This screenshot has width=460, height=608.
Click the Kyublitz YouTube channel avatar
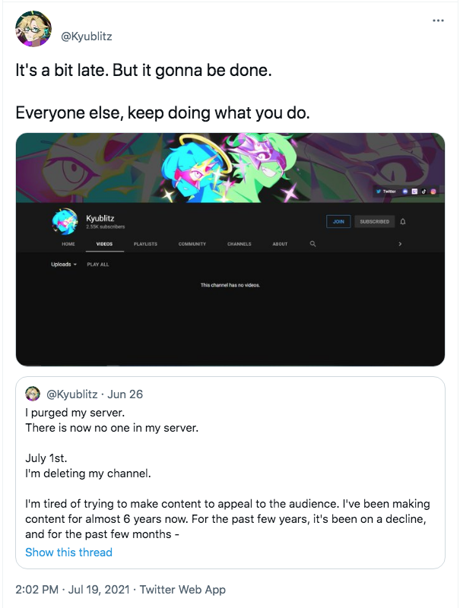[65, 221]
